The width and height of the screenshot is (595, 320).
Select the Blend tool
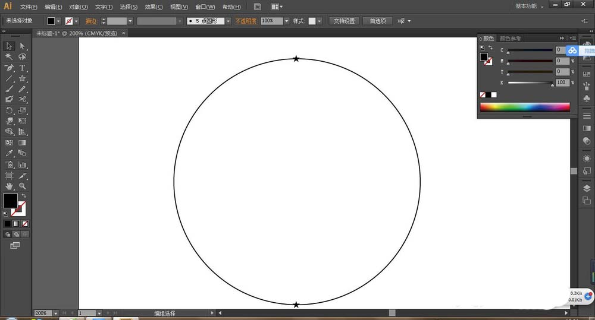click(23, 153)
